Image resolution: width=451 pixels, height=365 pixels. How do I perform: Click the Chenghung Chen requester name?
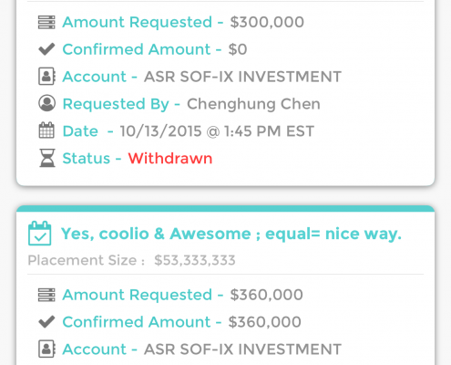click(x=253, y=104)
